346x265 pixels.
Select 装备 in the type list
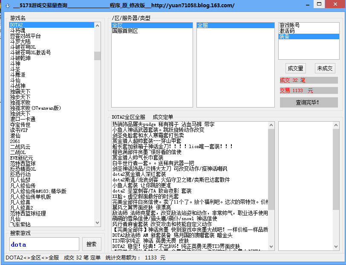pyautogui.click(x=309, y=36)
